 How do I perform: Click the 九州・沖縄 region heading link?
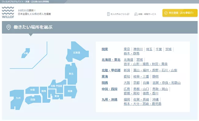pos(110,100)
